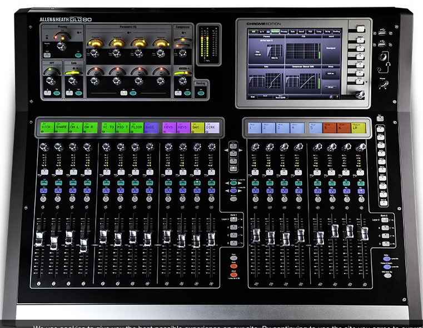Click the grey PAFL button on MID T strip

120,199
